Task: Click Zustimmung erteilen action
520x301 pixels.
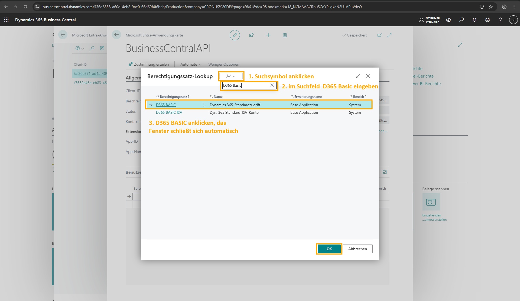Action: click(149, 64)
